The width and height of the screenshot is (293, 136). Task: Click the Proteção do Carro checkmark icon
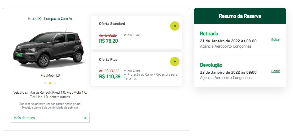125,75
